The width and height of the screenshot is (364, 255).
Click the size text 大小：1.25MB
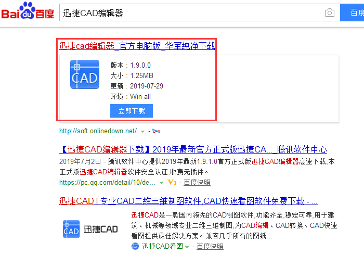132,75
